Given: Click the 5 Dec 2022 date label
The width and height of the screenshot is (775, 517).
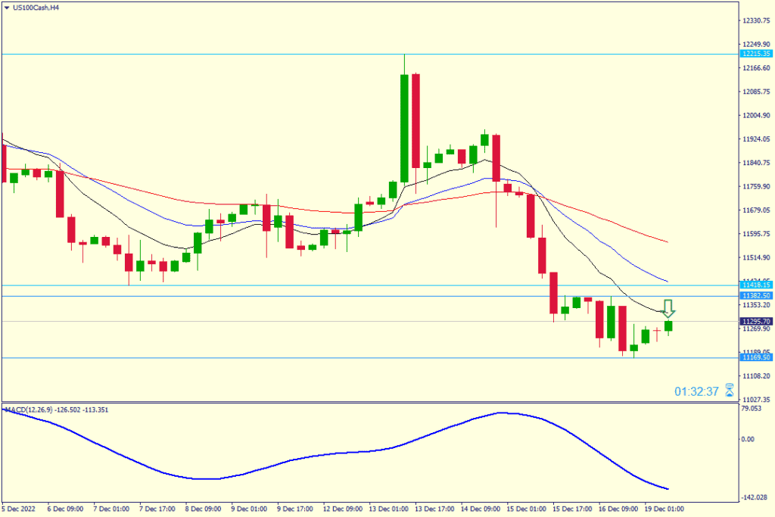Looking at the screenshot, I should pyautogui.click(x=20, y=507).
